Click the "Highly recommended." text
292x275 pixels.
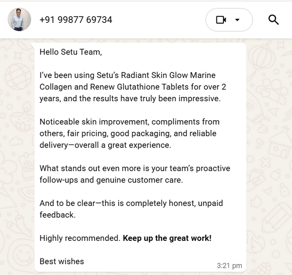80,238
